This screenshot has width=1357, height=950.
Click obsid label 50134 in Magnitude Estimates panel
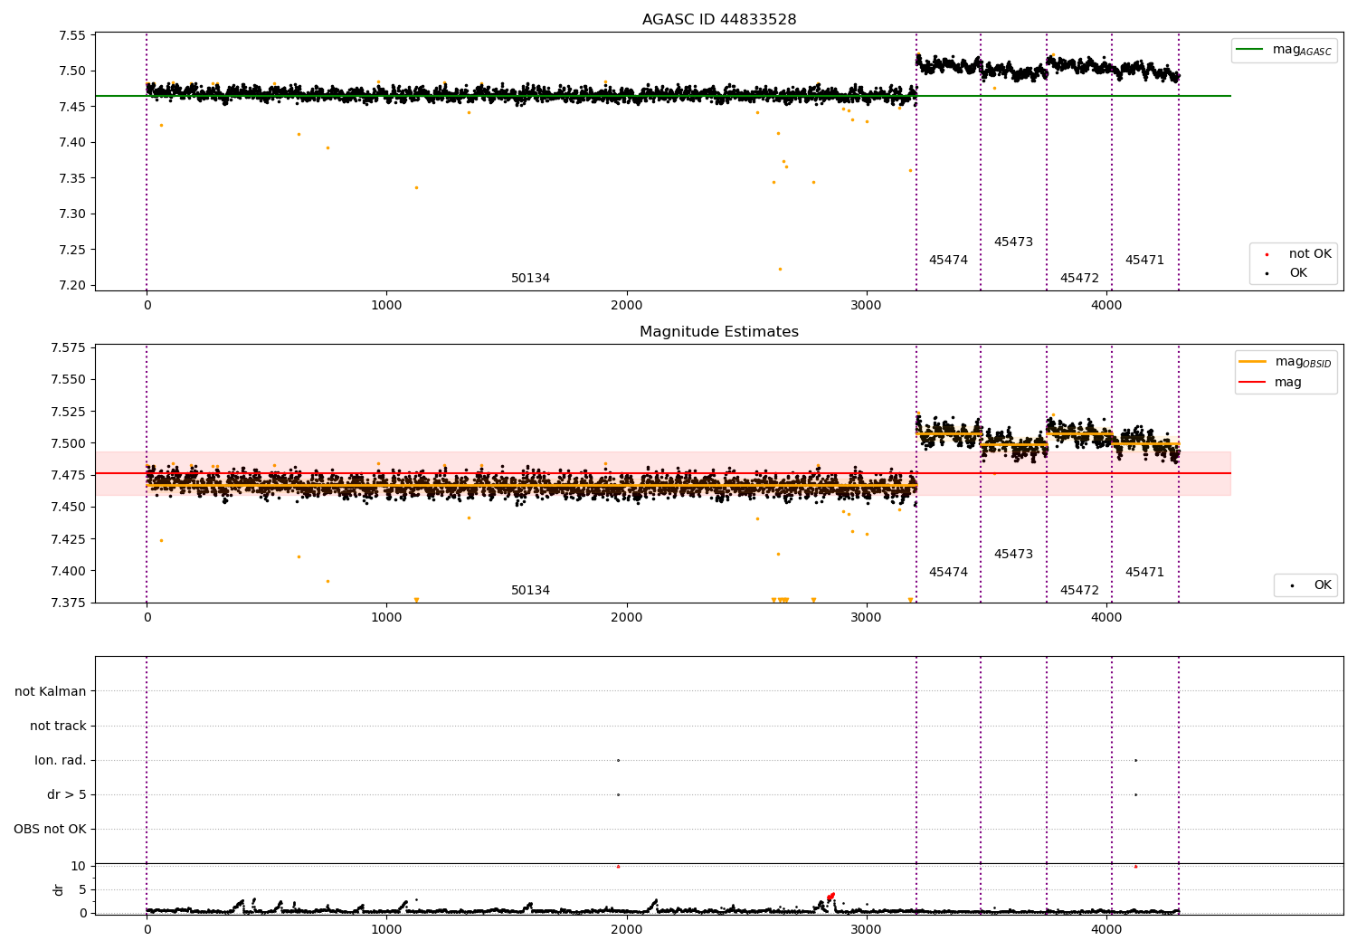(530, 591)
